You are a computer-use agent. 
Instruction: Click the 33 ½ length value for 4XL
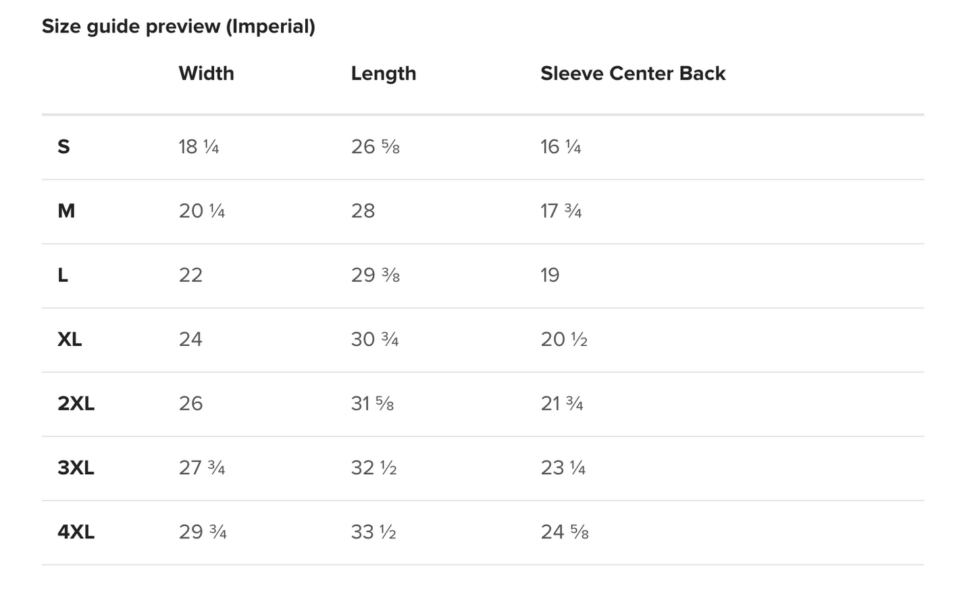[373, 532]
